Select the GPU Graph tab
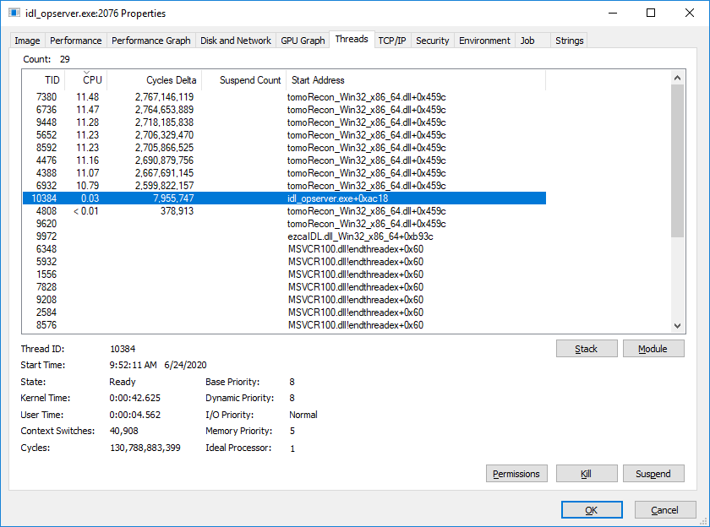The width and height of the screenshot is (710, 527). tap(302, 40)
